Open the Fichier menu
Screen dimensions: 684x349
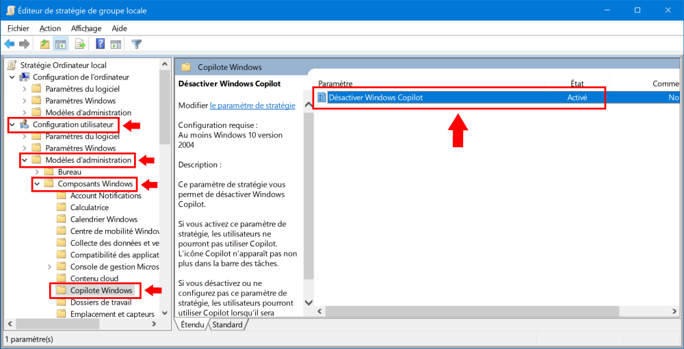pyautogui.click(x=18, y=28)
